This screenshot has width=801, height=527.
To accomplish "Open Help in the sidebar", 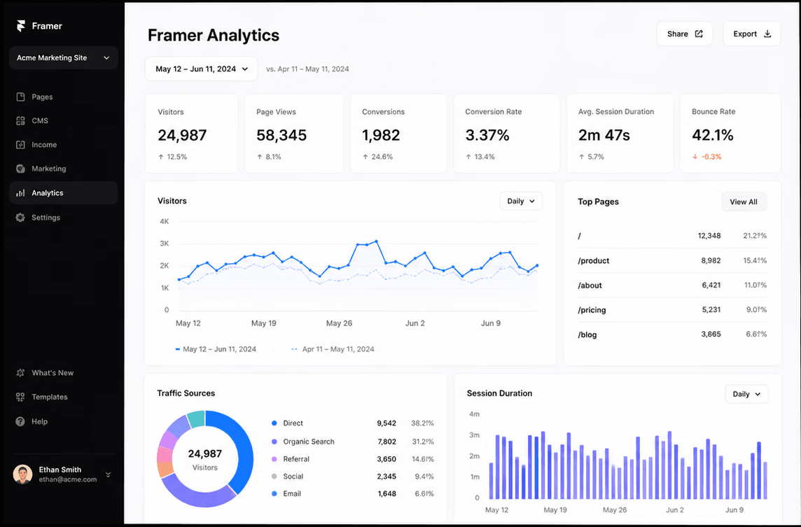I will click(x=63, y=421).
